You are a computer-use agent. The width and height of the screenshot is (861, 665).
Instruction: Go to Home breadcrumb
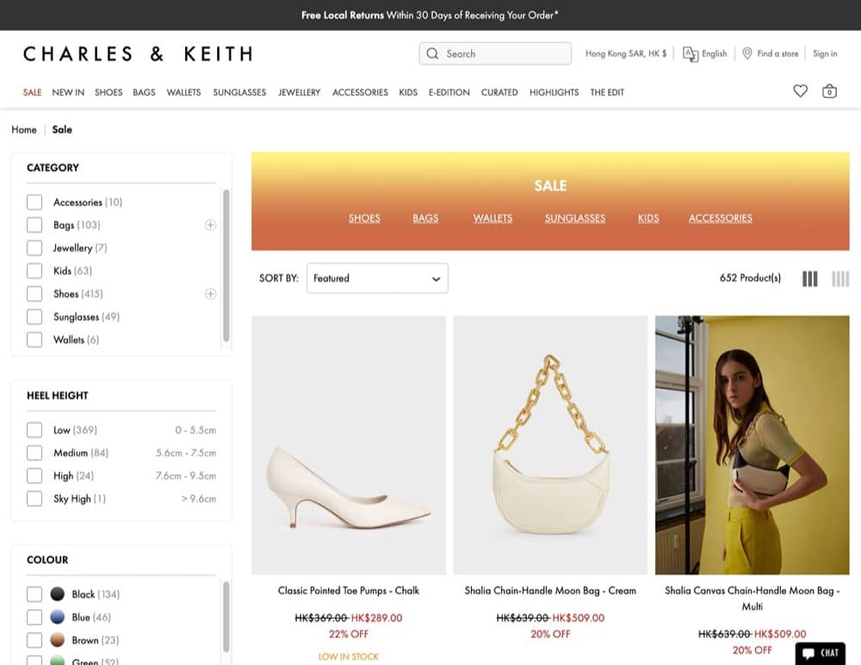[x=24, y=130]
